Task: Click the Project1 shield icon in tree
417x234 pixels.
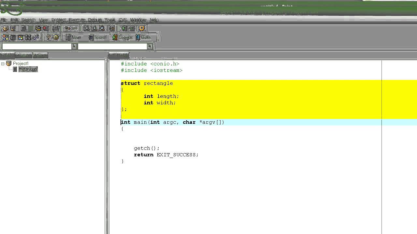Action: click(x=9, y=63)
